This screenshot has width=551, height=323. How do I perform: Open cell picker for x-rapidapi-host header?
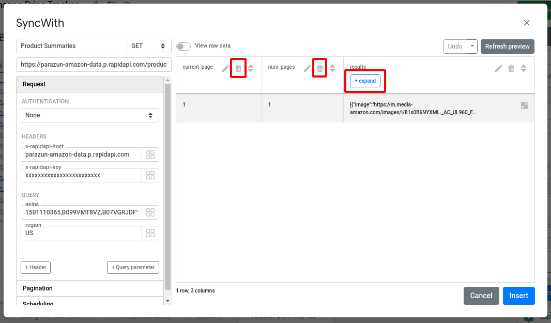(150, 155)
